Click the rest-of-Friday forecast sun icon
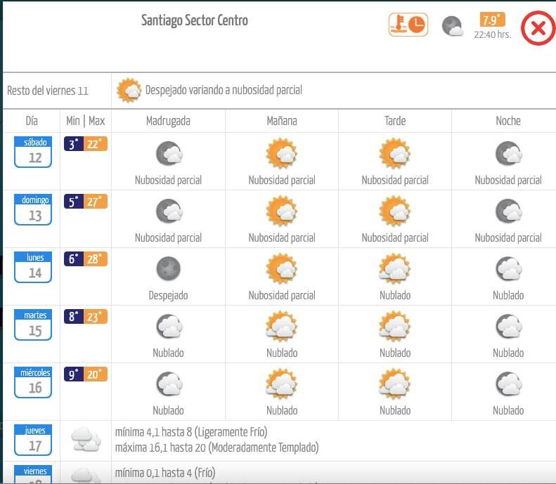 129,91
